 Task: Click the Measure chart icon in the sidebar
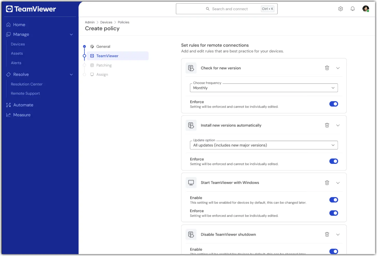pyautogui.click(x=8, y=115)
